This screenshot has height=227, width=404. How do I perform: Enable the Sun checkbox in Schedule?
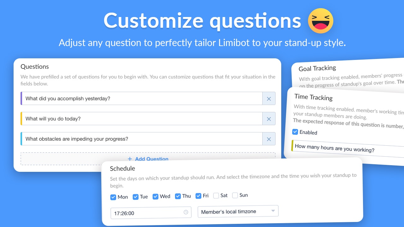pyautogui.click(x=235, y=195)
